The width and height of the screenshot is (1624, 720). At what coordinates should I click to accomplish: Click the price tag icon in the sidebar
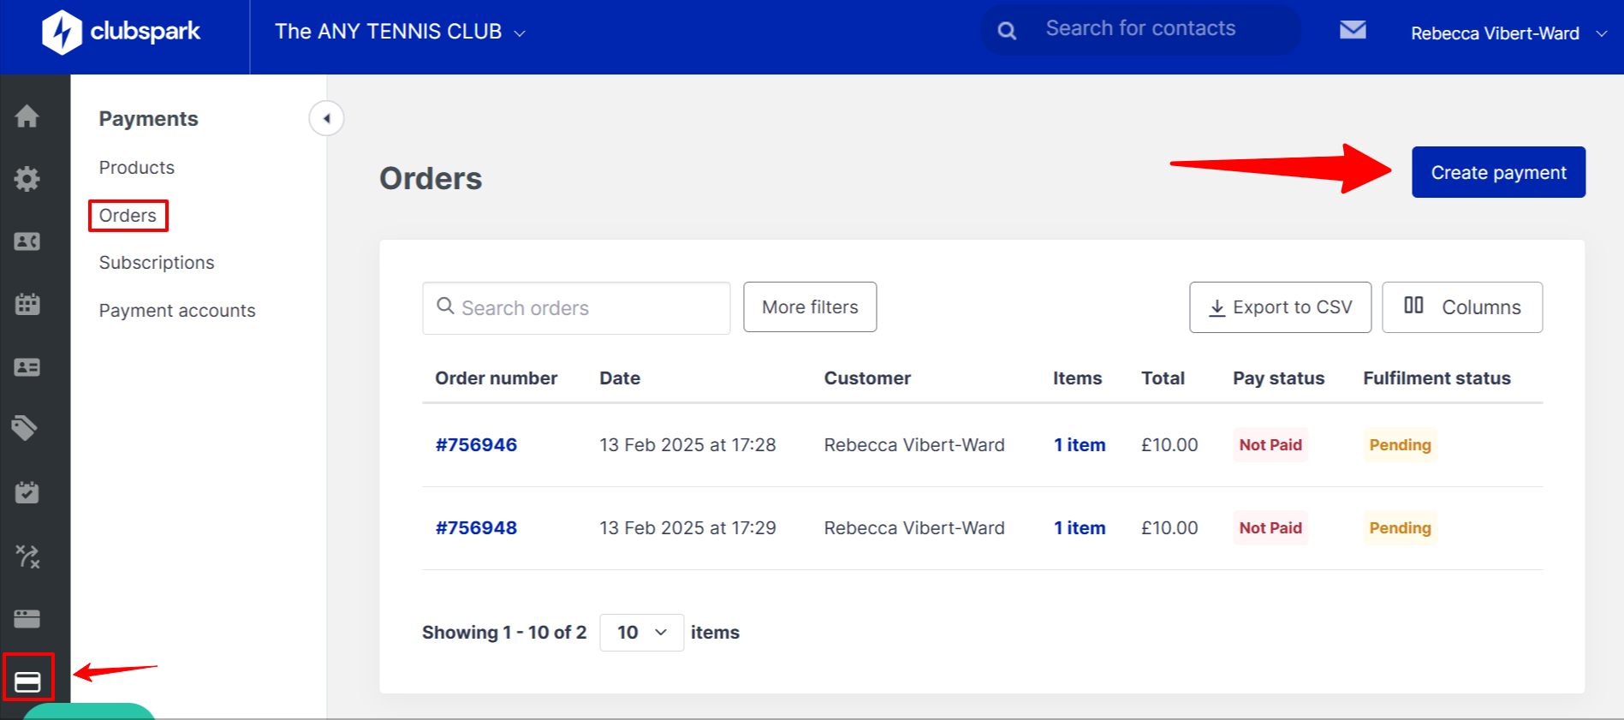(25, 427)
